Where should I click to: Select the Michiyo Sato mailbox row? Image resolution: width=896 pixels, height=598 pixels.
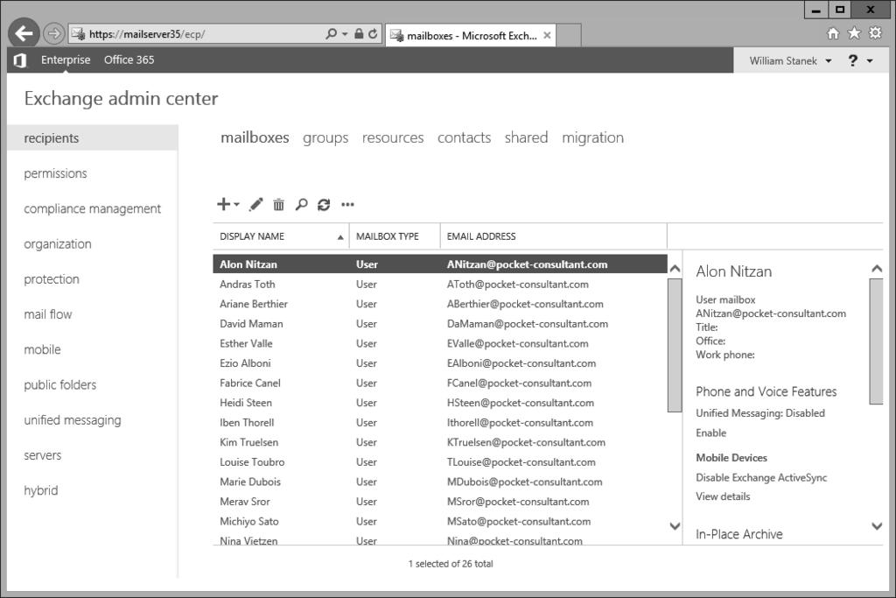(440, 522)
